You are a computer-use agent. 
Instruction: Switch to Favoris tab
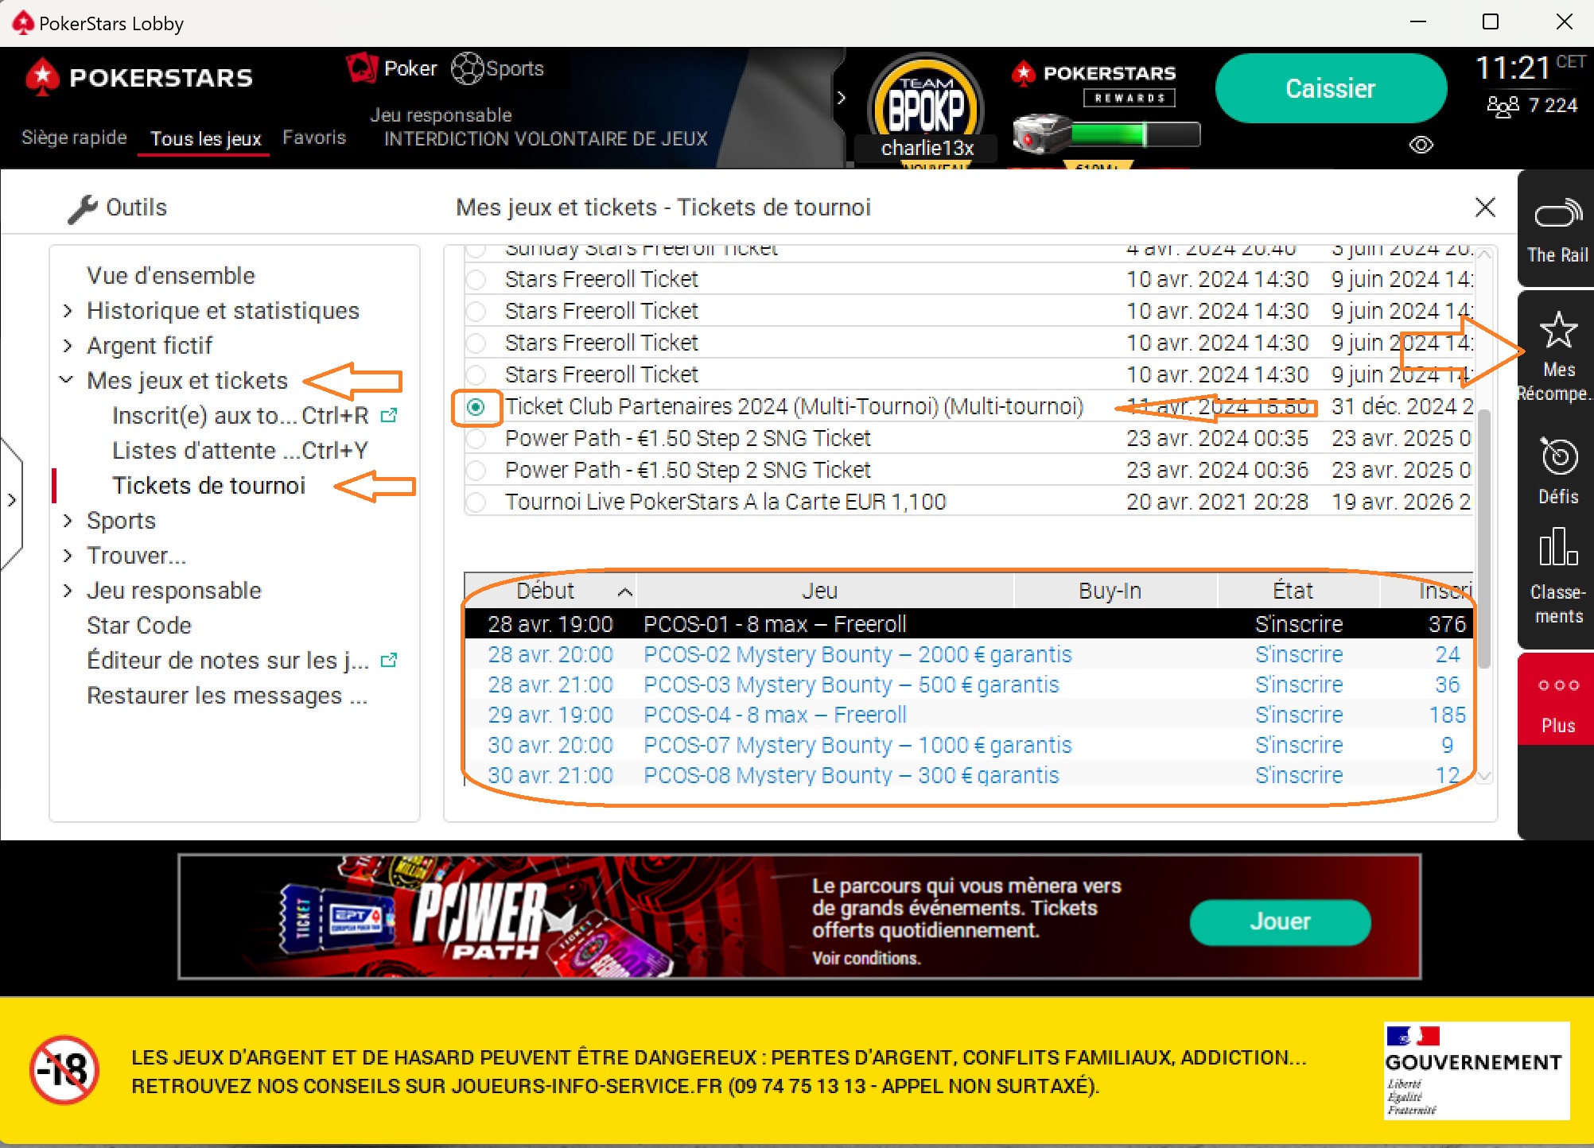314,138
